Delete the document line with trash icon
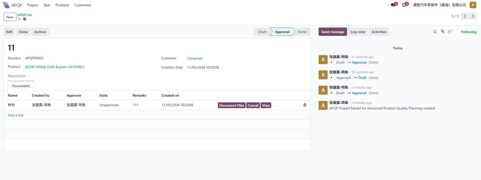 pyautogui.click(x=305, y=105)
